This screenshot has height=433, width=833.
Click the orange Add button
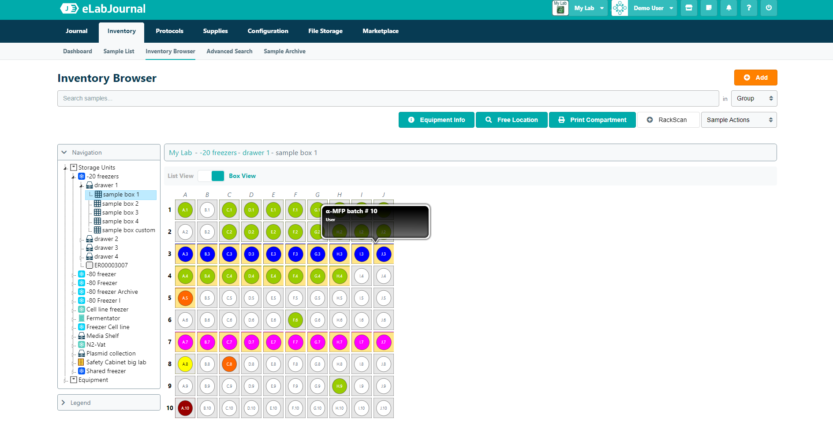[x=755, y=78]
